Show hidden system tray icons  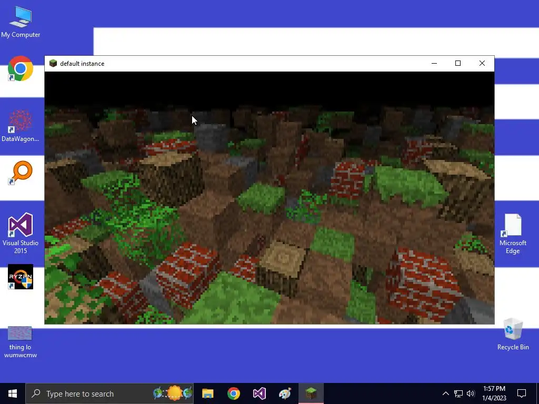445,393
